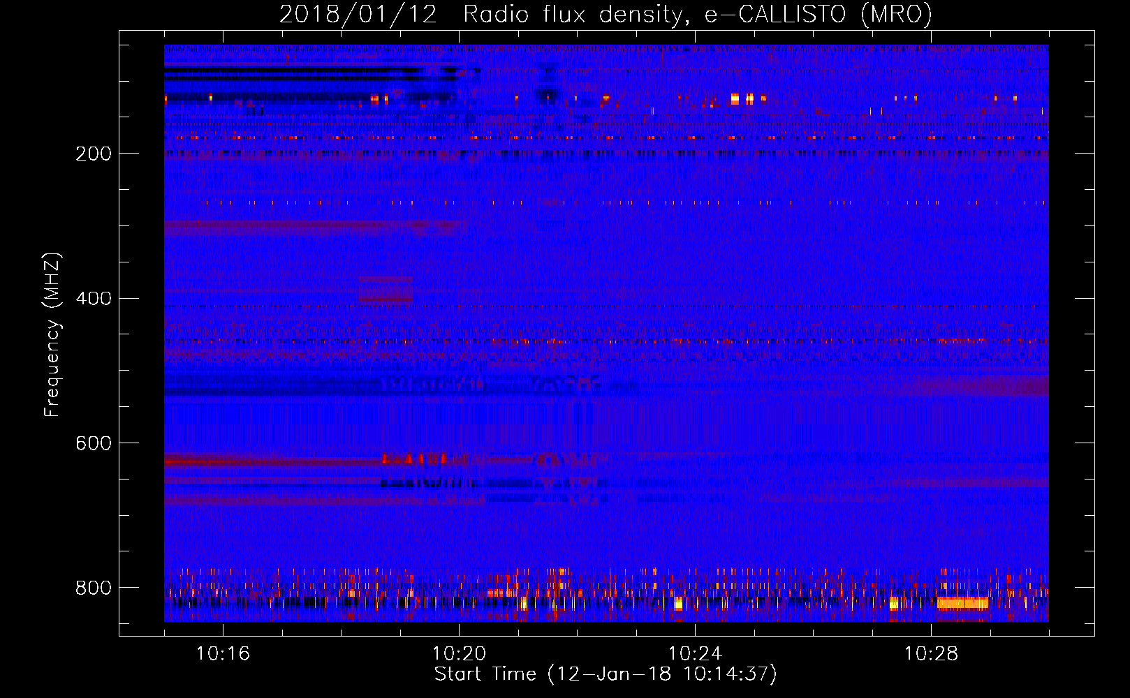The width and height of the screenshot is (1130, 698).
Task: Click the 10:20 time tick label
Action: 459,653
